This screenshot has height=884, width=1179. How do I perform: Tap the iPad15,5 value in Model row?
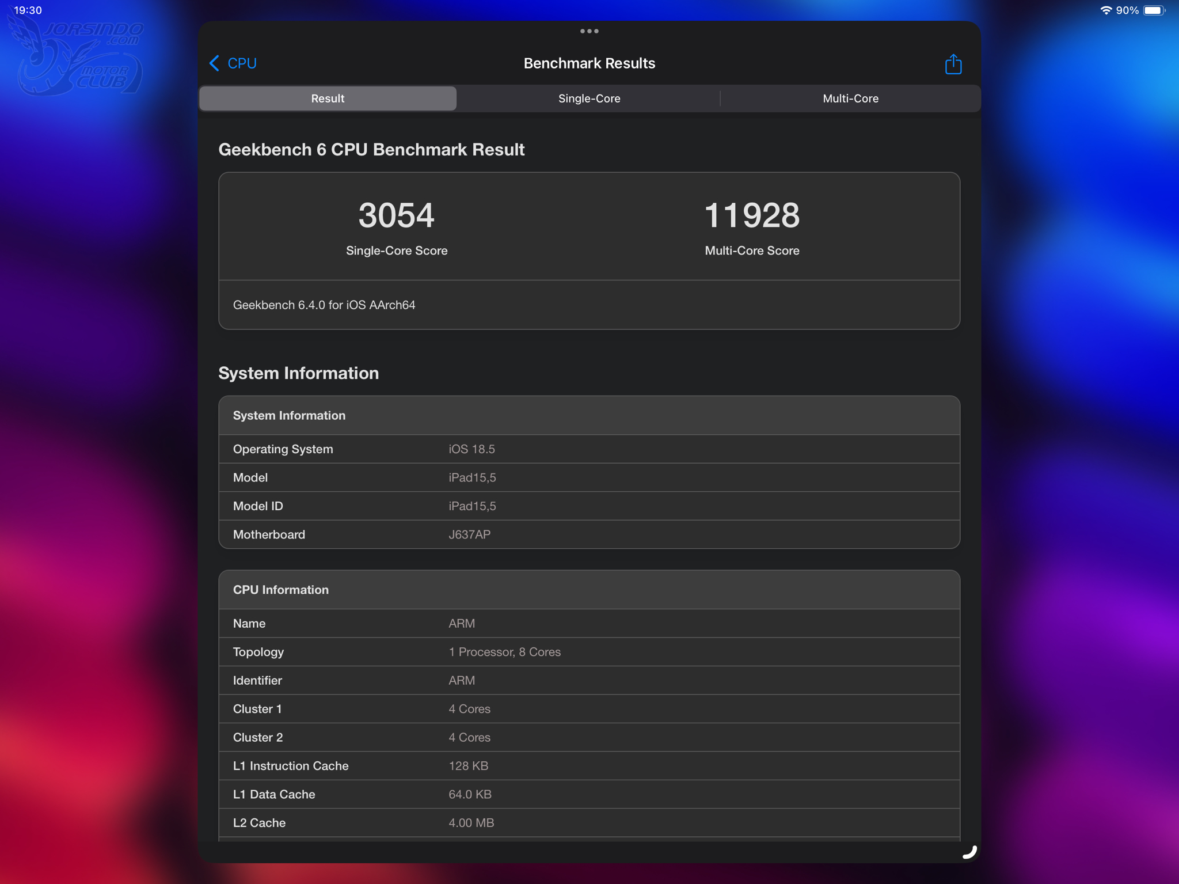point(472,477)
